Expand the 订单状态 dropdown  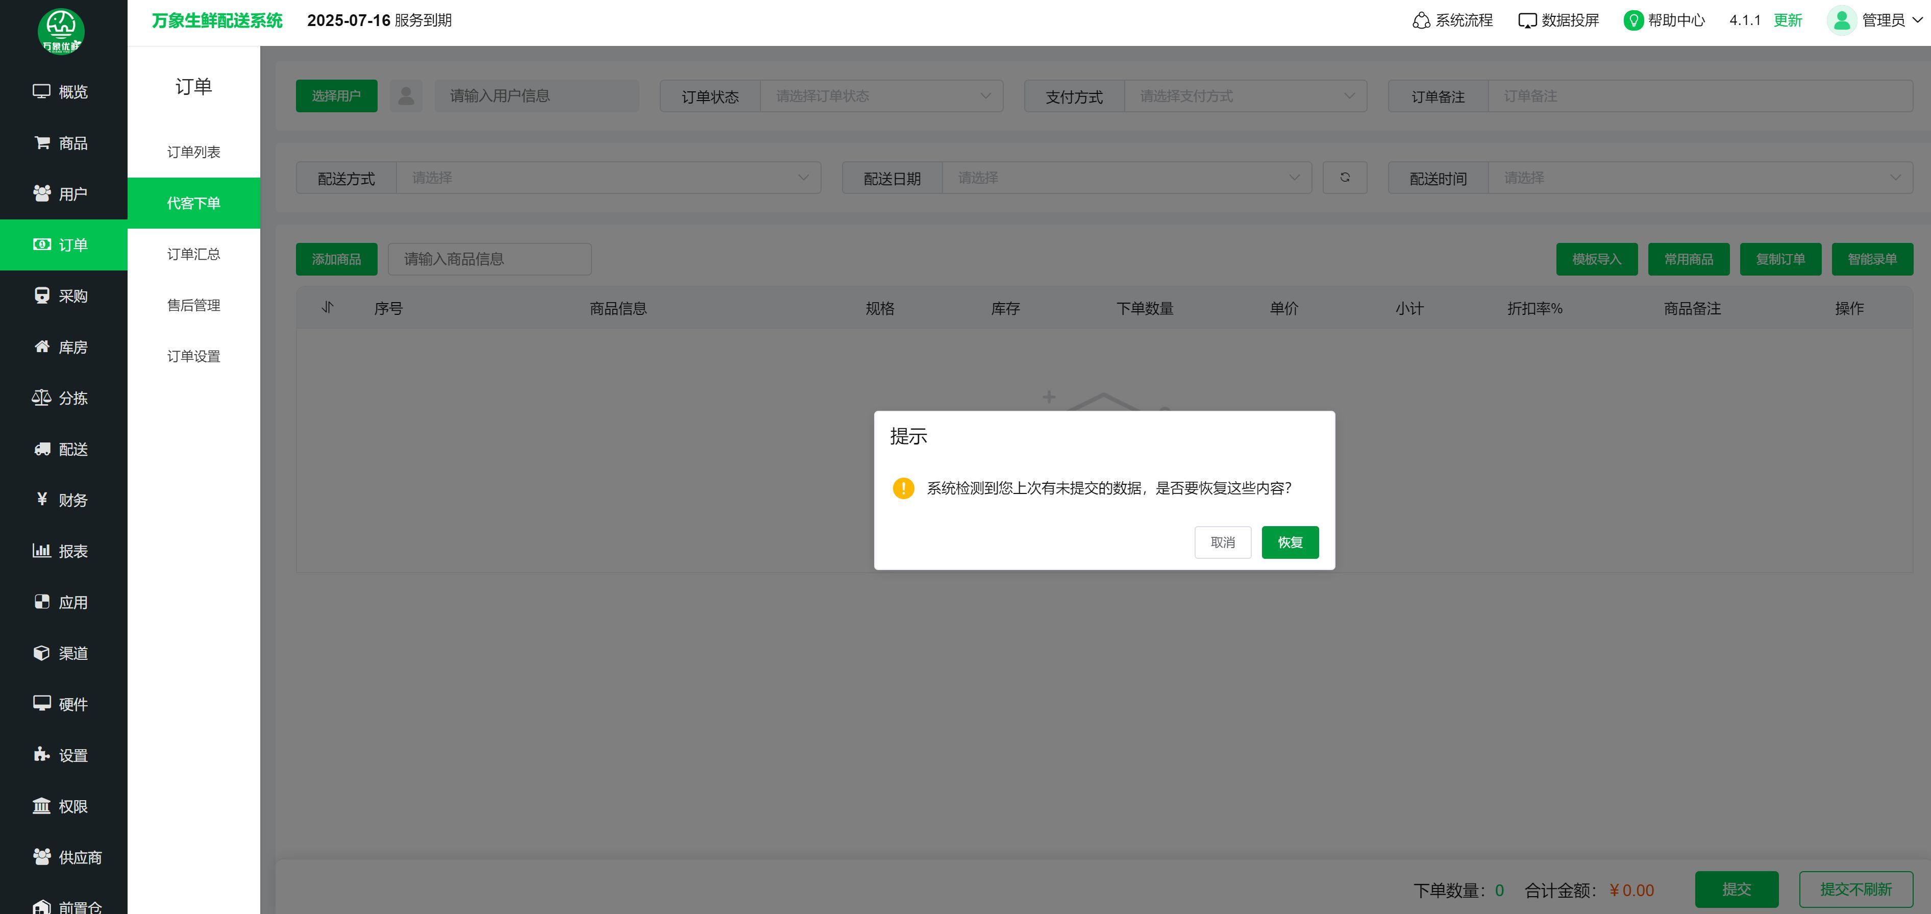click(x=881, y=96)
